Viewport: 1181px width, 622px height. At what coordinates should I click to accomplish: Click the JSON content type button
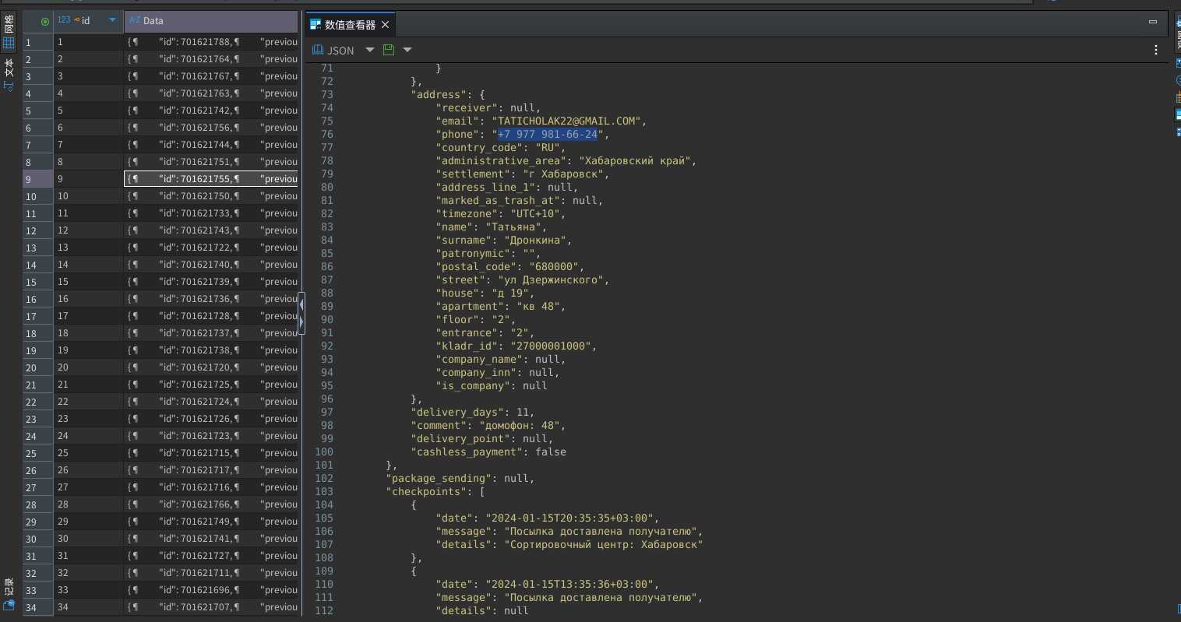(333, 50)
